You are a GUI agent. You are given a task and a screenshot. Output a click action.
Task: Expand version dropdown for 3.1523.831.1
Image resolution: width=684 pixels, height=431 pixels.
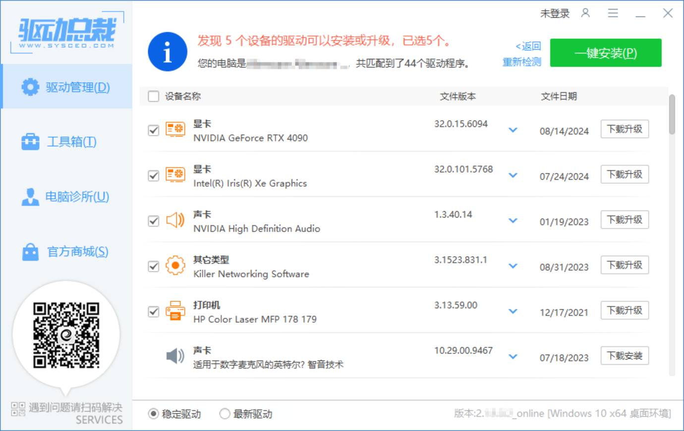point(513,266)
